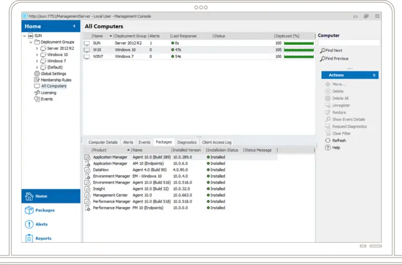402x265 pixels.
Task: Click the Move action icon
Action: point(328,84)
